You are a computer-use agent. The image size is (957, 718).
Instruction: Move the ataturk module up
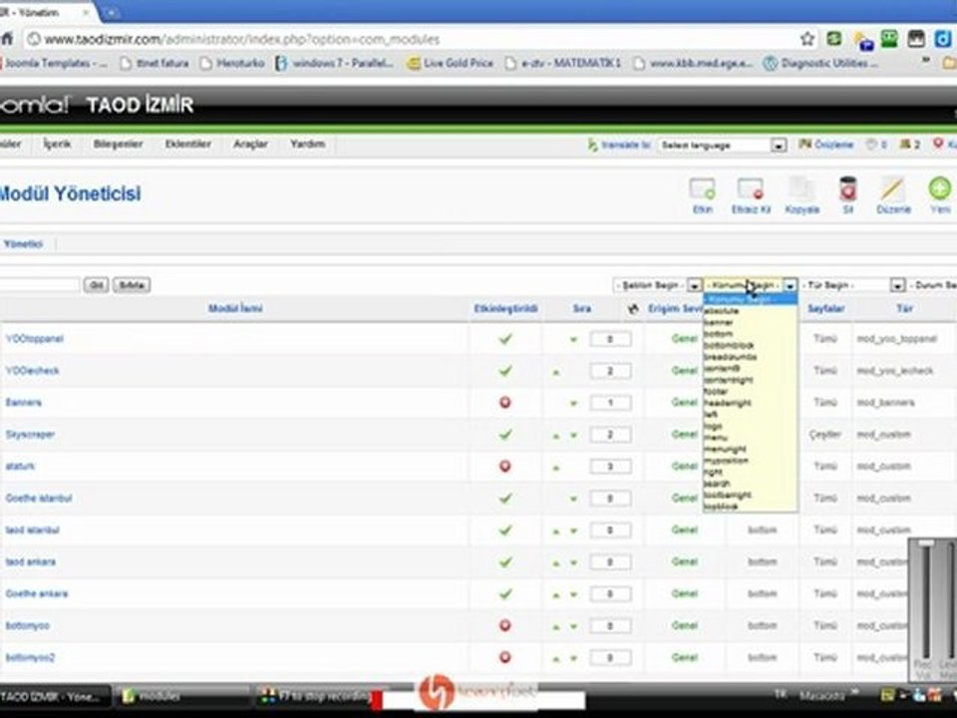pos(556,467)
